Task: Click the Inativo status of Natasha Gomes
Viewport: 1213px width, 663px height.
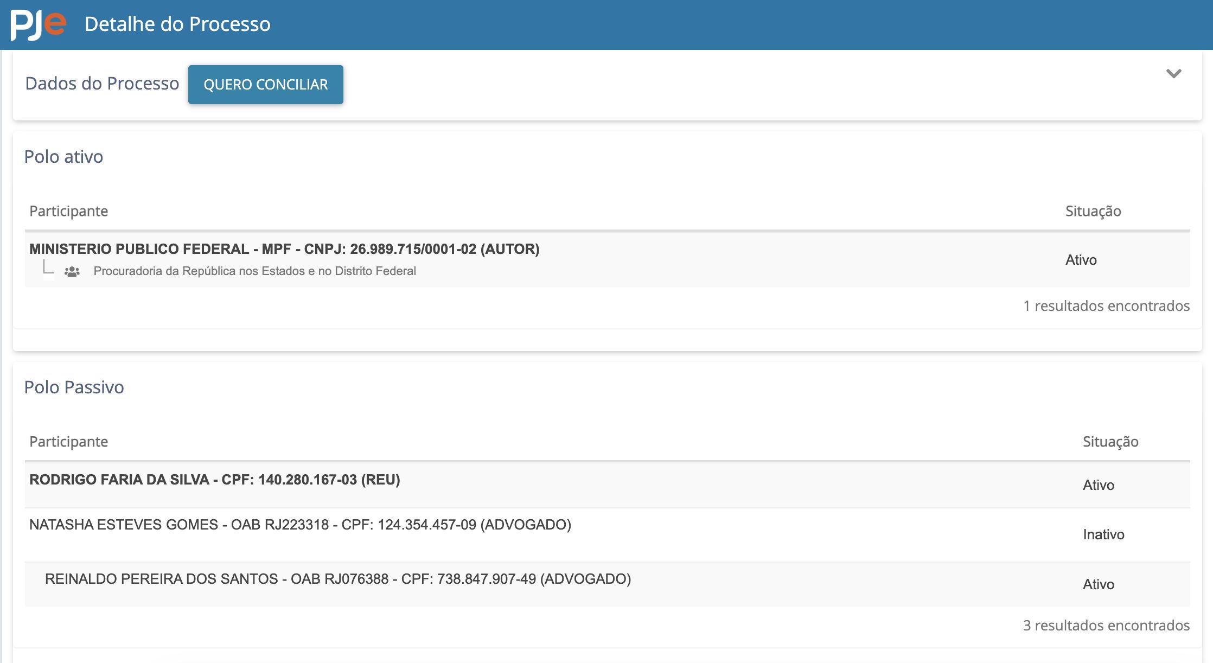Action: (x=1103, y=535)
